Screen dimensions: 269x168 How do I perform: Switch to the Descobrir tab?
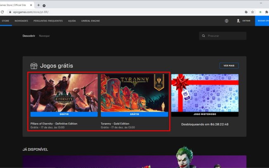(29, 36)
